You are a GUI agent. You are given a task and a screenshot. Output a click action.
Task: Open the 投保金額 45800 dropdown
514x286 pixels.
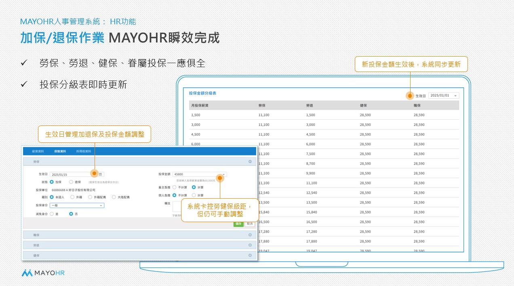[x=200, y=174]
